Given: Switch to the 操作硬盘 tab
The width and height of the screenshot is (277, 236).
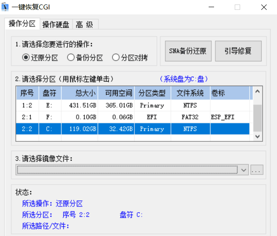Looking at the screenshot, I should [56, 24].
